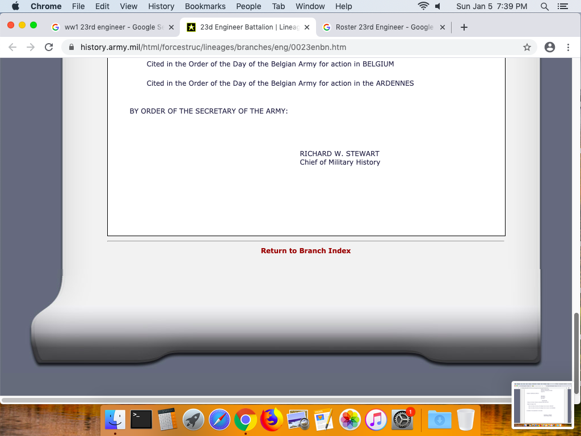This screenshot has height=436, width=581.
Task: Open the Chrome profile avatar menu
Action: point(549,47)
